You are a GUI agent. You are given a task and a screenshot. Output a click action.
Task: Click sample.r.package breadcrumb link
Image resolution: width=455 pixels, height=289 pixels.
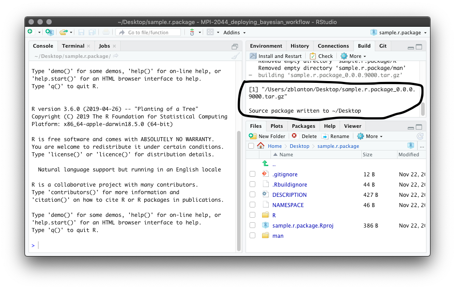(x=338, y=146)
